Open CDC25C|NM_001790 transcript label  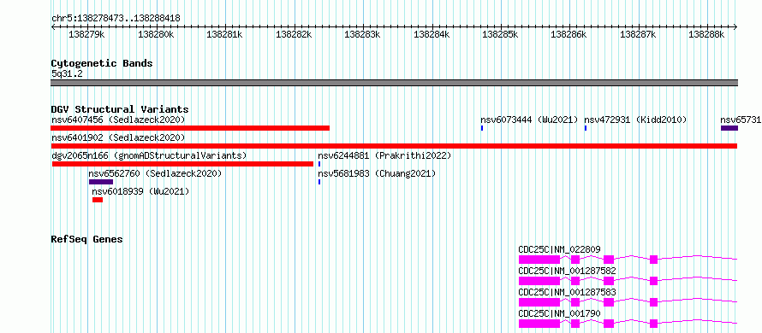point(559,313)
